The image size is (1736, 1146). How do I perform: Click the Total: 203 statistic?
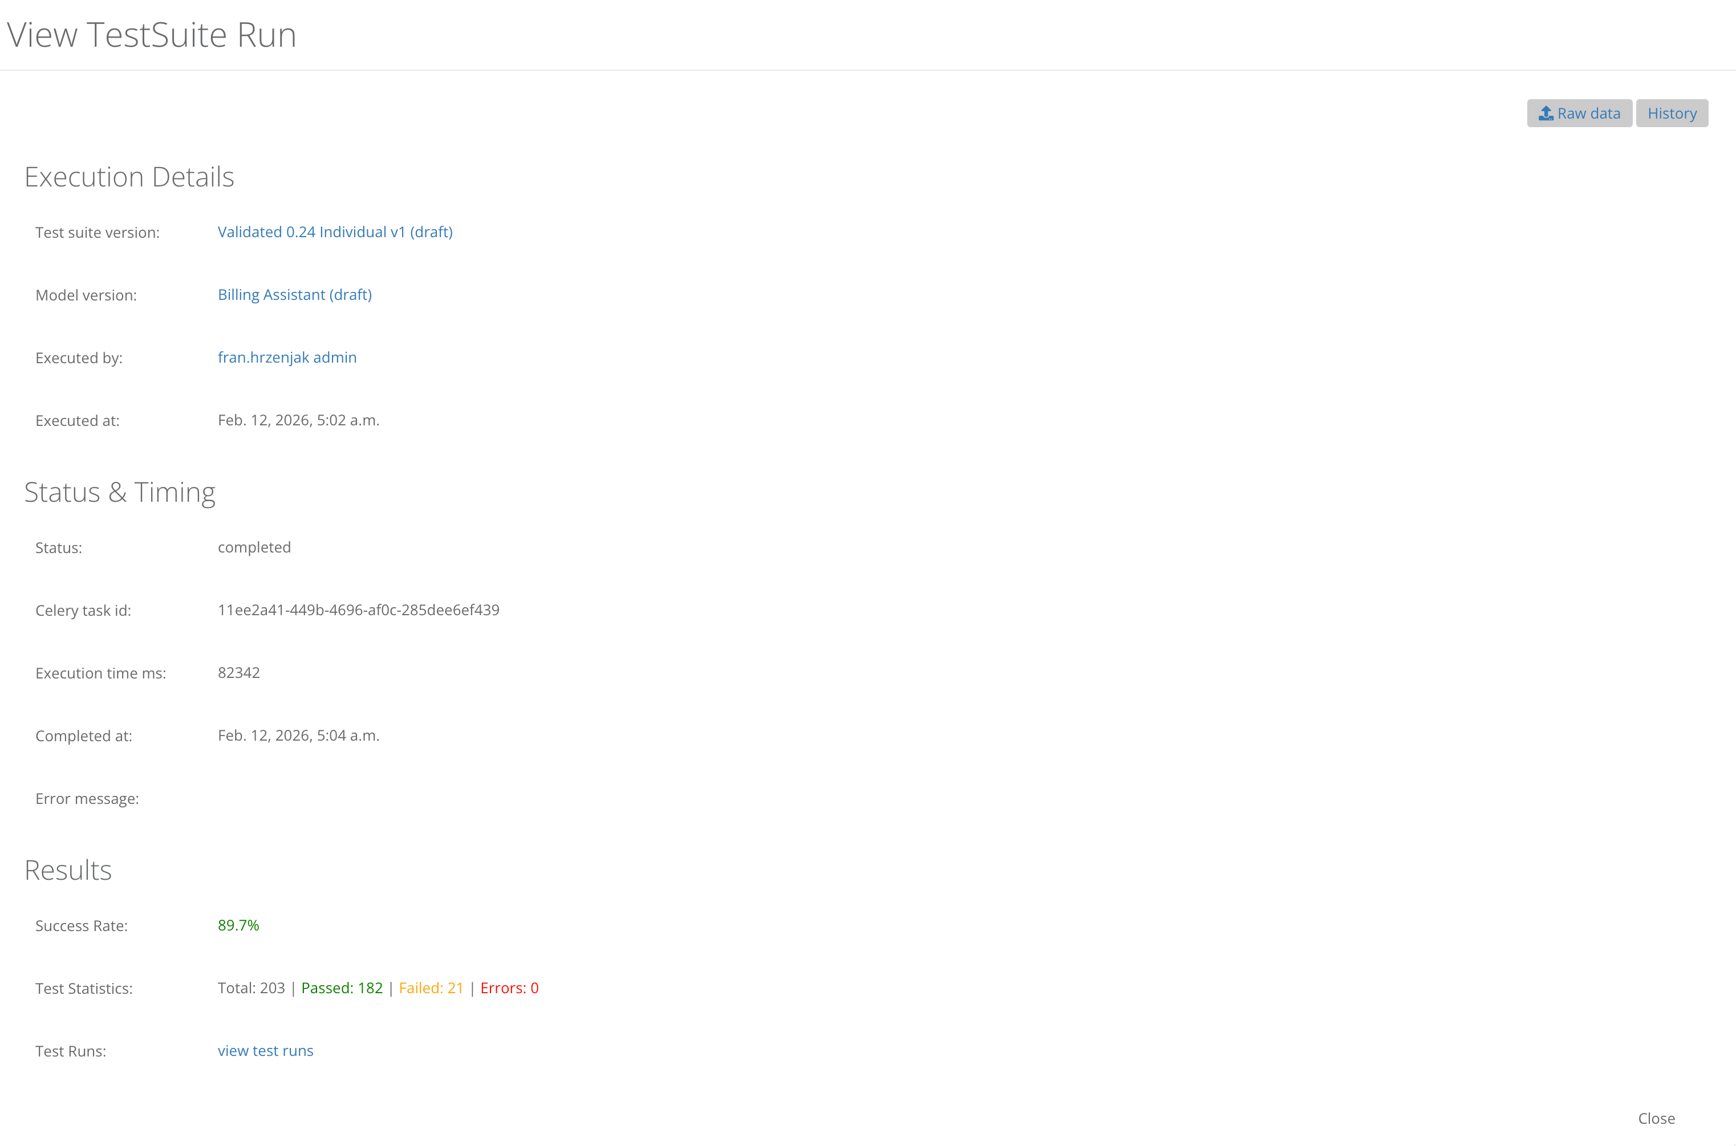[x=251, y=988]
